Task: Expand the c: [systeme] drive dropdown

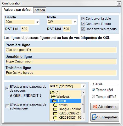Action: click(83, 86)
